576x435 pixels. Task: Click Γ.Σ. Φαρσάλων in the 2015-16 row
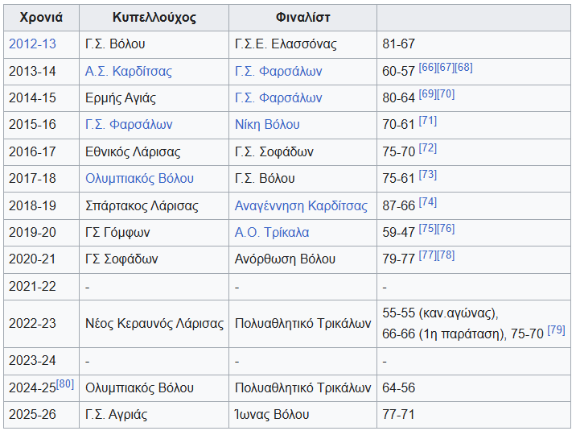[x=128, y=124]
